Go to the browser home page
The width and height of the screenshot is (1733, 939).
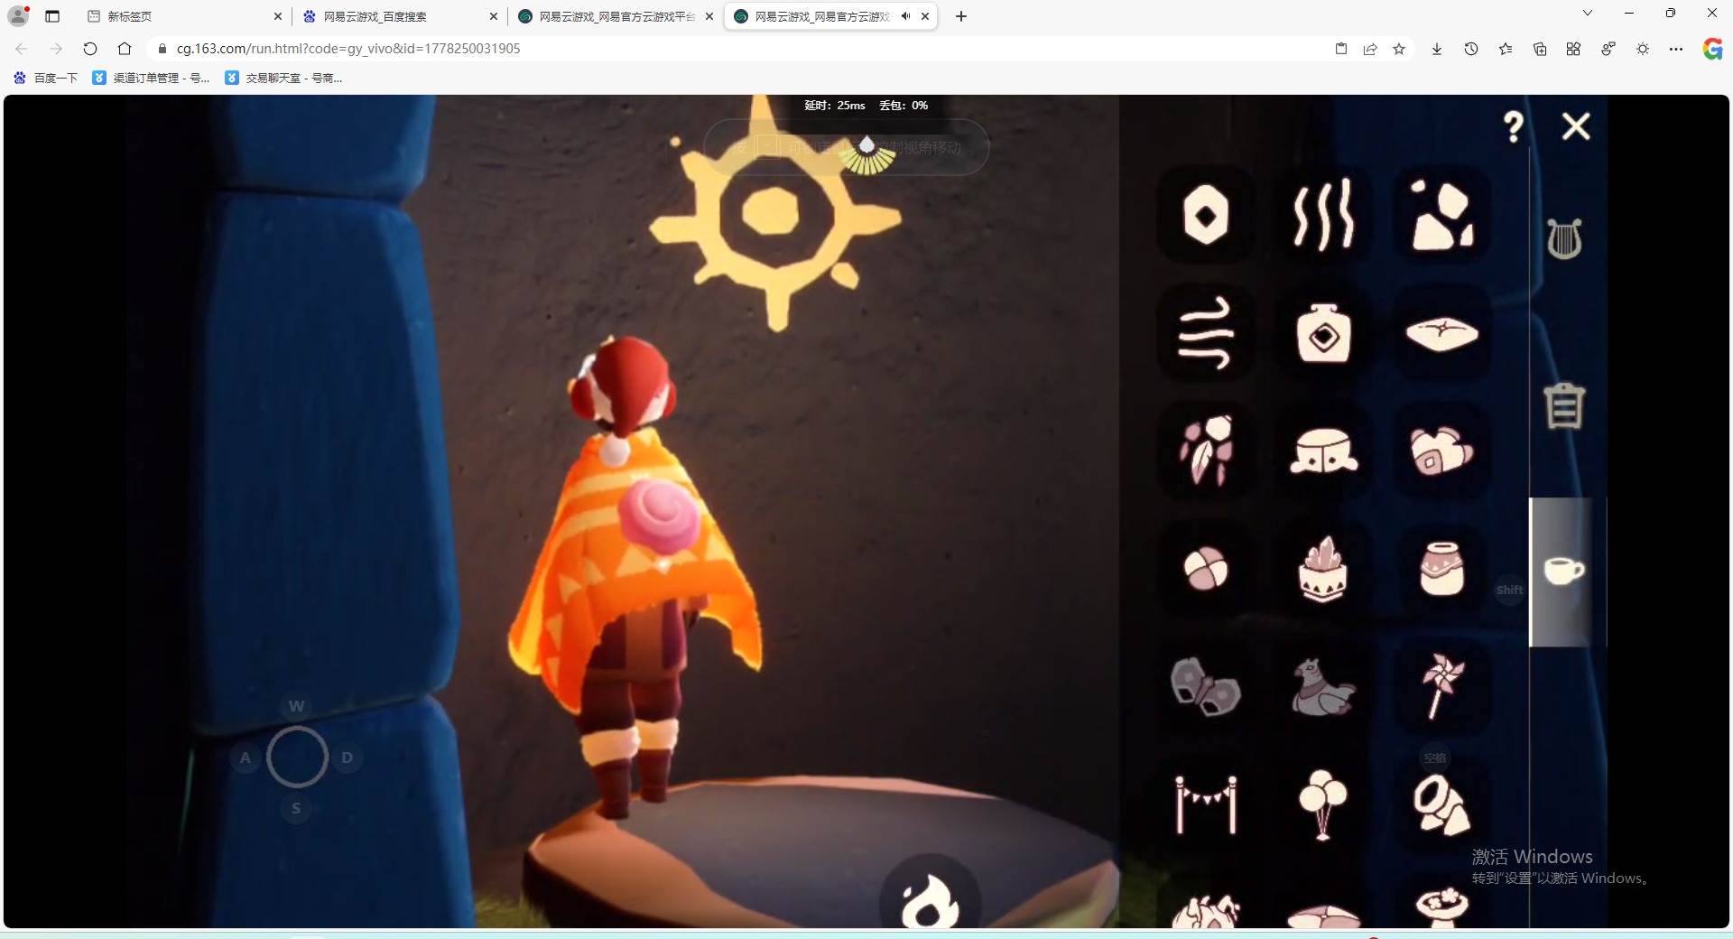point(125,49)
